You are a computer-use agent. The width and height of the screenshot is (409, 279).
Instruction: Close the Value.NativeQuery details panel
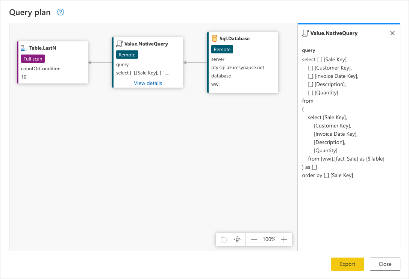(392, 33)
